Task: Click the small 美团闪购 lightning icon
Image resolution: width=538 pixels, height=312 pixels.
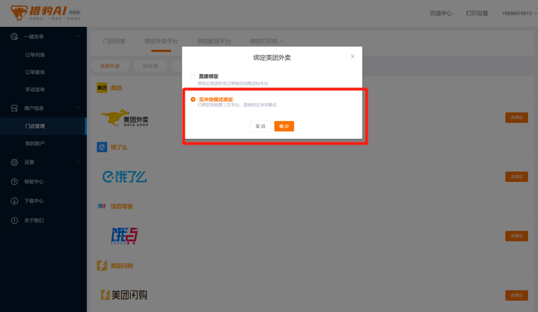Action: click(102, 266)
